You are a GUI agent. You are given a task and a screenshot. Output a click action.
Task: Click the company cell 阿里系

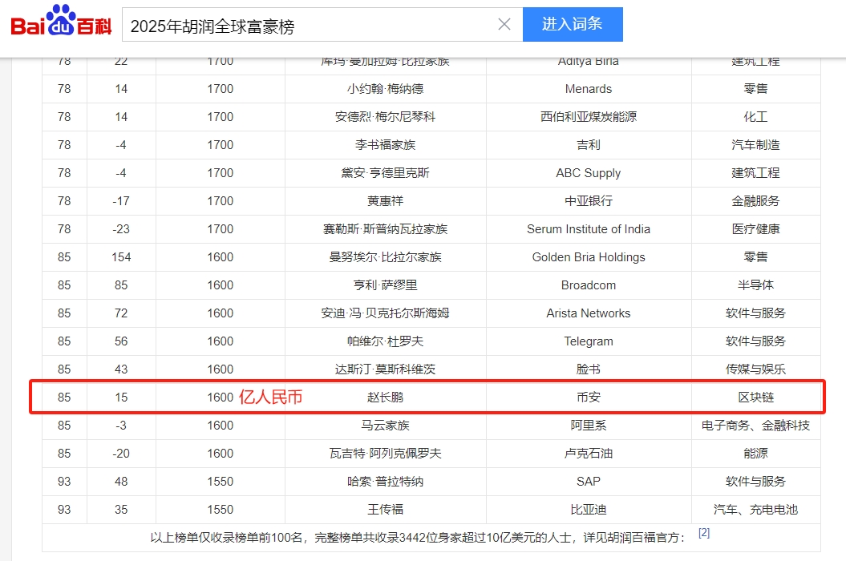588,426
